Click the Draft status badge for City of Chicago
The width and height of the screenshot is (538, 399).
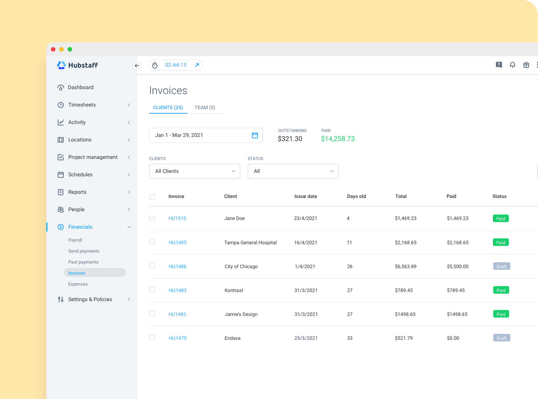[x=502, y=266]
